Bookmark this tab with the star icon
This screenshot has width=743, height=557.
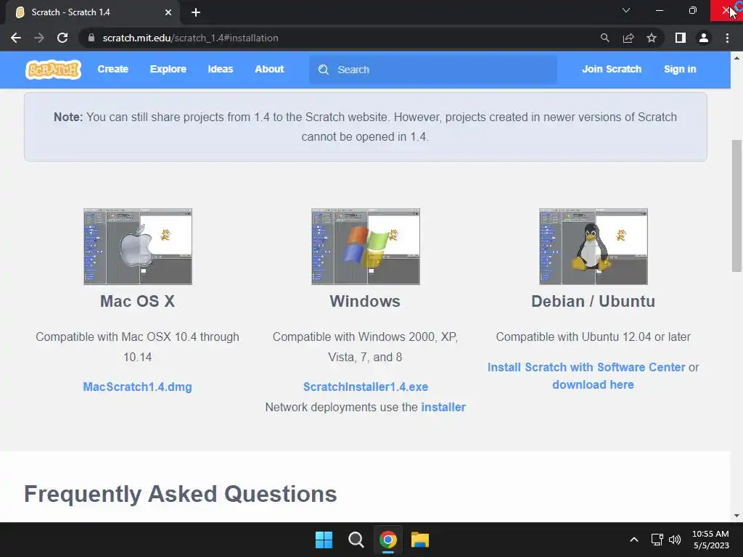pos(652,38)
